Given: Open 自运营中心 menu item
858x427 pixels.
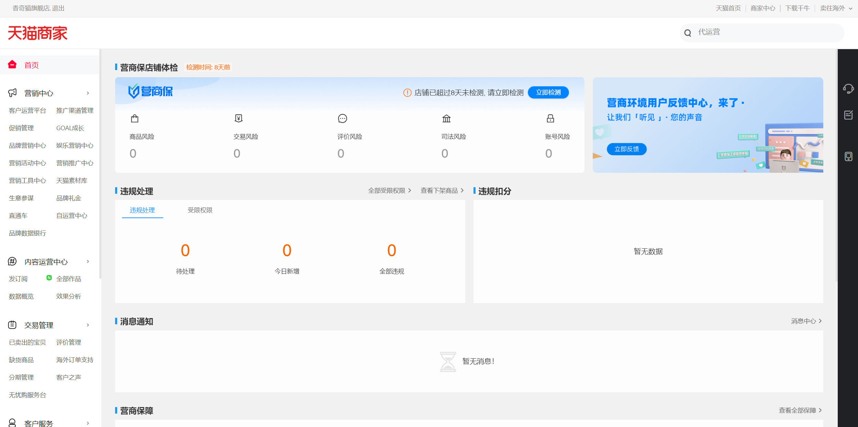Looking at the screenshot, I should pyautogui.click(x=72, y=215).
